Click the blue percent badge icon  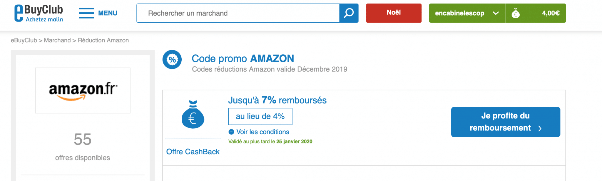[172, 60]
